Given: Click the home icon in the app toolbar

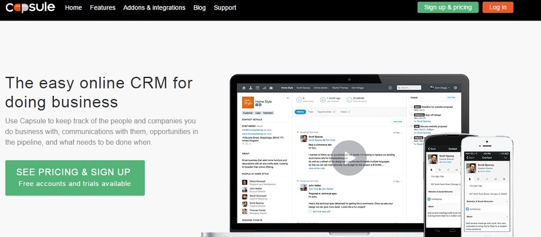Looking at the screenshot, I should (x=244, y=88).
